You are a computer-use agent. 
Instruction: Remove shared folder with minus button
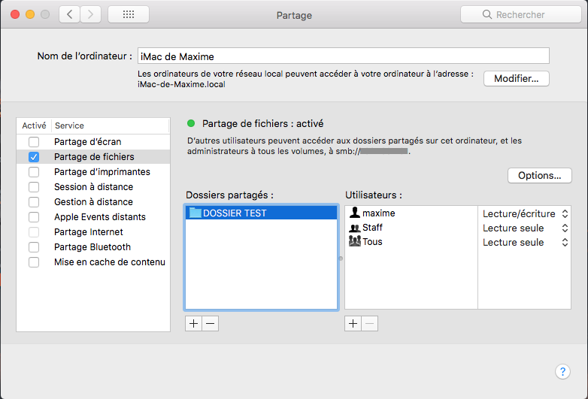coord(210,323)
